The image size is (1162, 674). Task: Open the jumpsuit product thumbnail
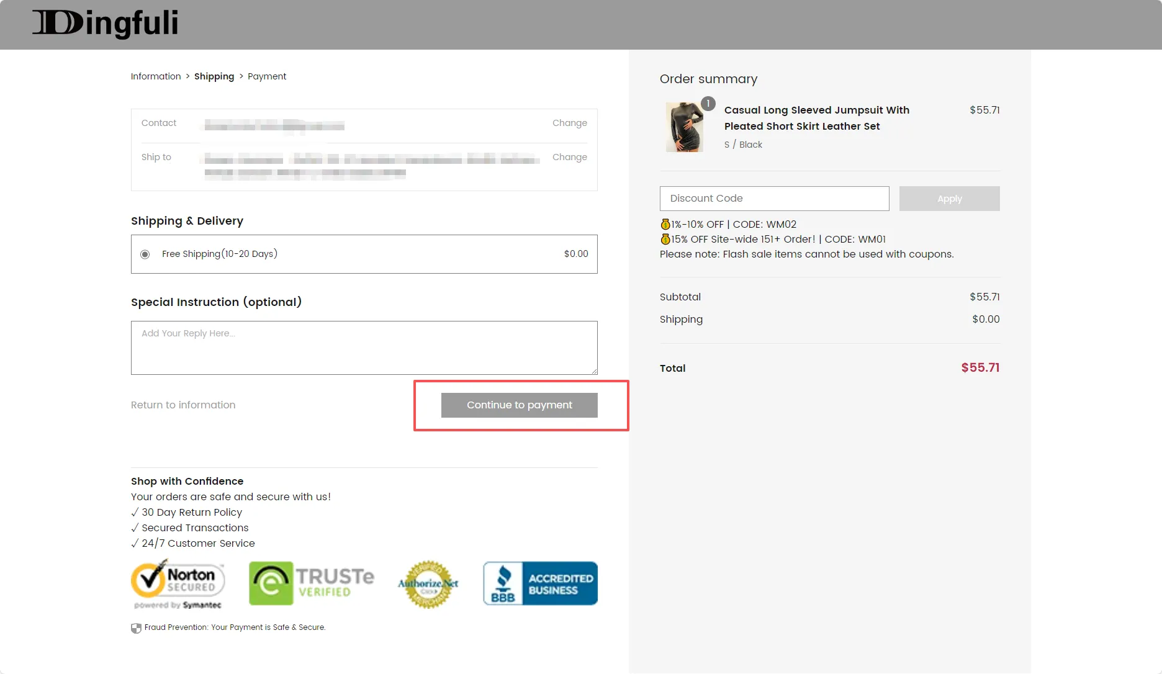coord(685,127)
